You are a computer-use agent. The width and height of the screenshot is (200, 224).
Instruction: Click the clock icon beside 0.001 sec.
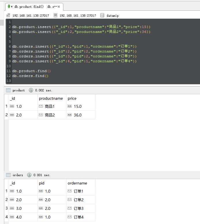point(29,175)
